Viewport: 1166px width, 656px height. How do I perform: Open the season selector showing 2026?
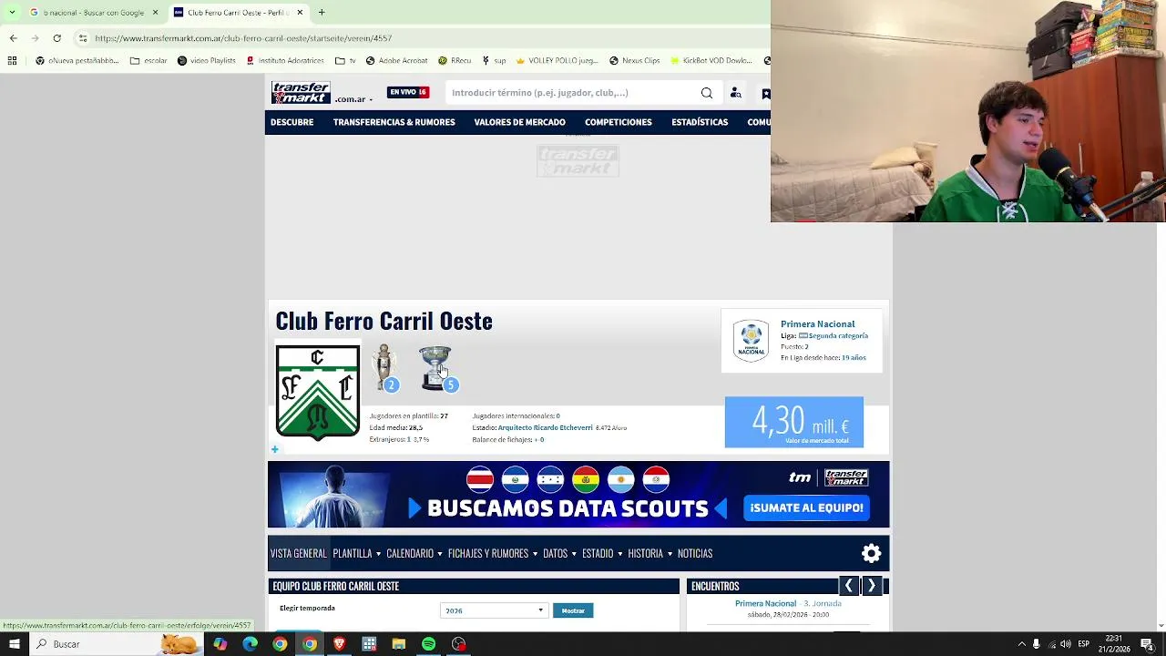pos(493,610)
